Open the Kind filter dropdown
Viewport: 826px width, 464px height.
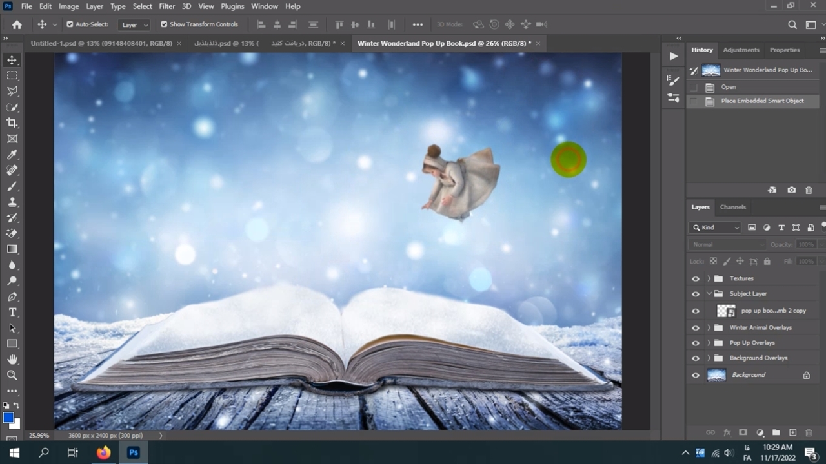716,227
